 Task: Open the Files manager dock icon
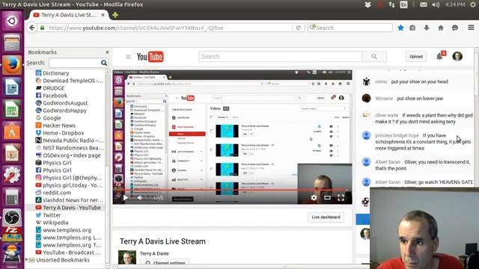[12, 43]
